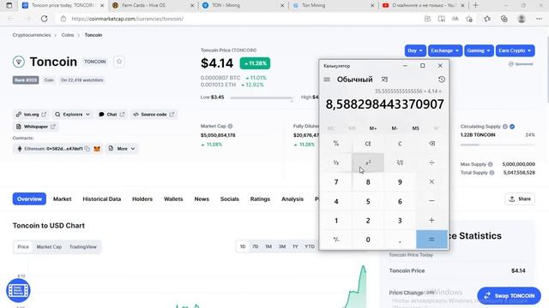Copy Ethereum contract address icon
The width and height of the screenshot is (549, 308).
[x=87, y=149]
